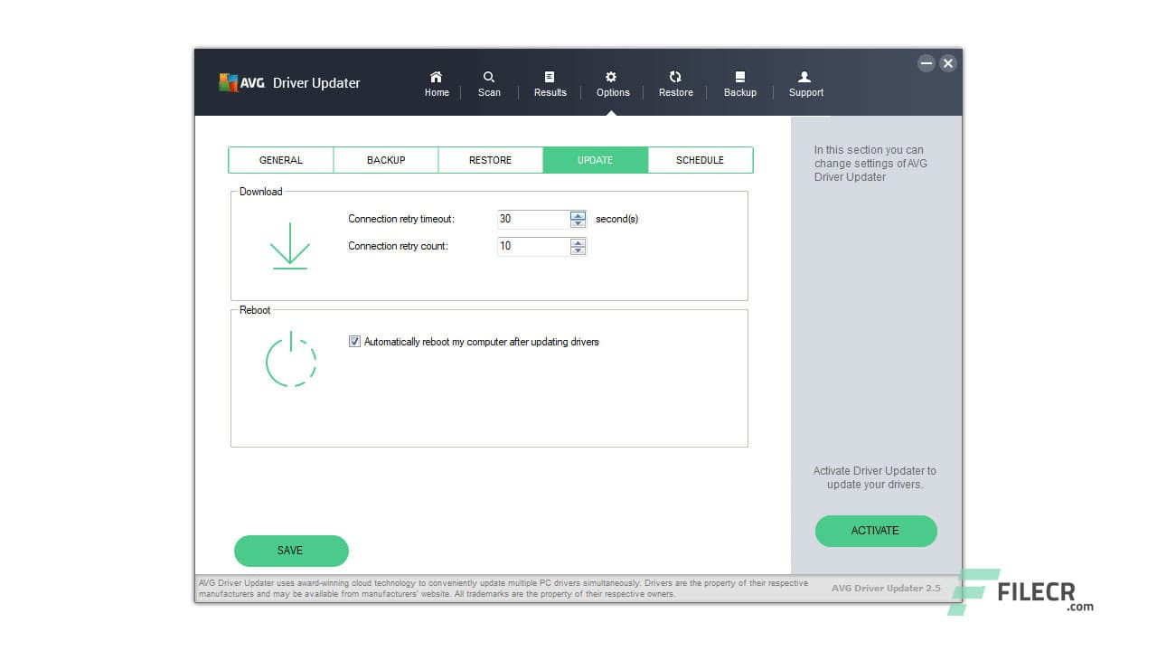Open the Support page
The height and width of the screenshot is (651, 1157).
coord(804,83)
